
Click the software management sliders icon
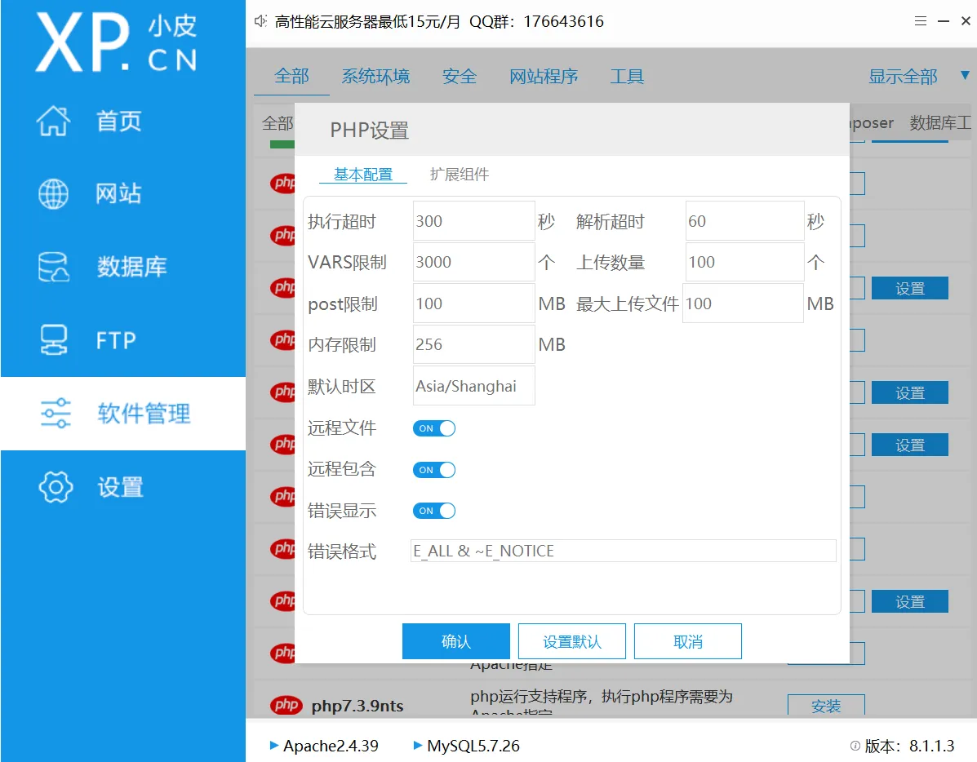point(56,414)
